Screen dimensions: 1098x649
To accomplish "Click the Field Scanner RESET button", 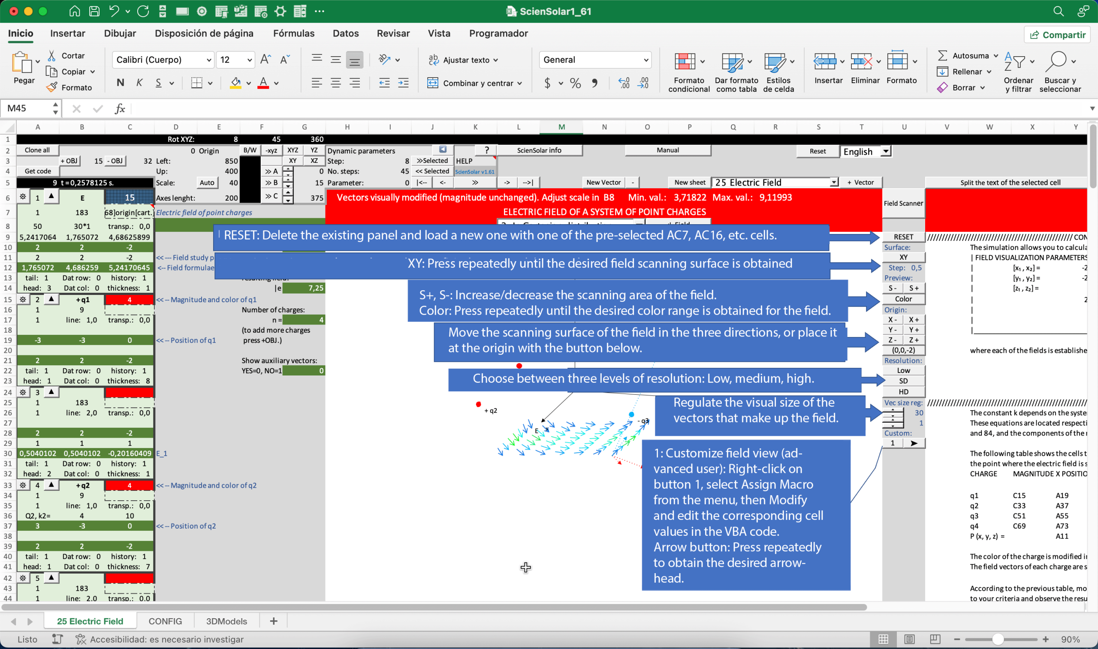I will click(x=903, y=237).
